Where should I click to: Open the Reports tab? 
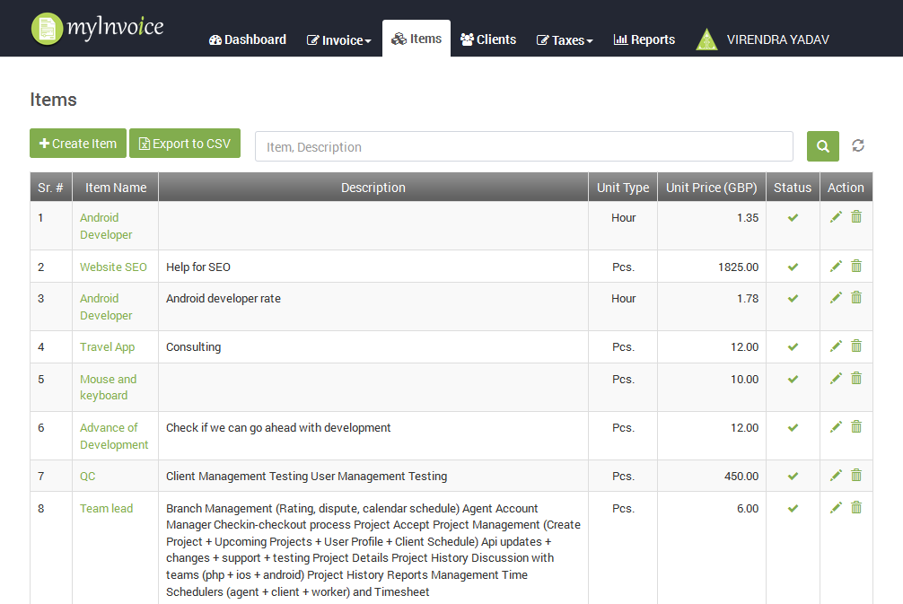644,39
